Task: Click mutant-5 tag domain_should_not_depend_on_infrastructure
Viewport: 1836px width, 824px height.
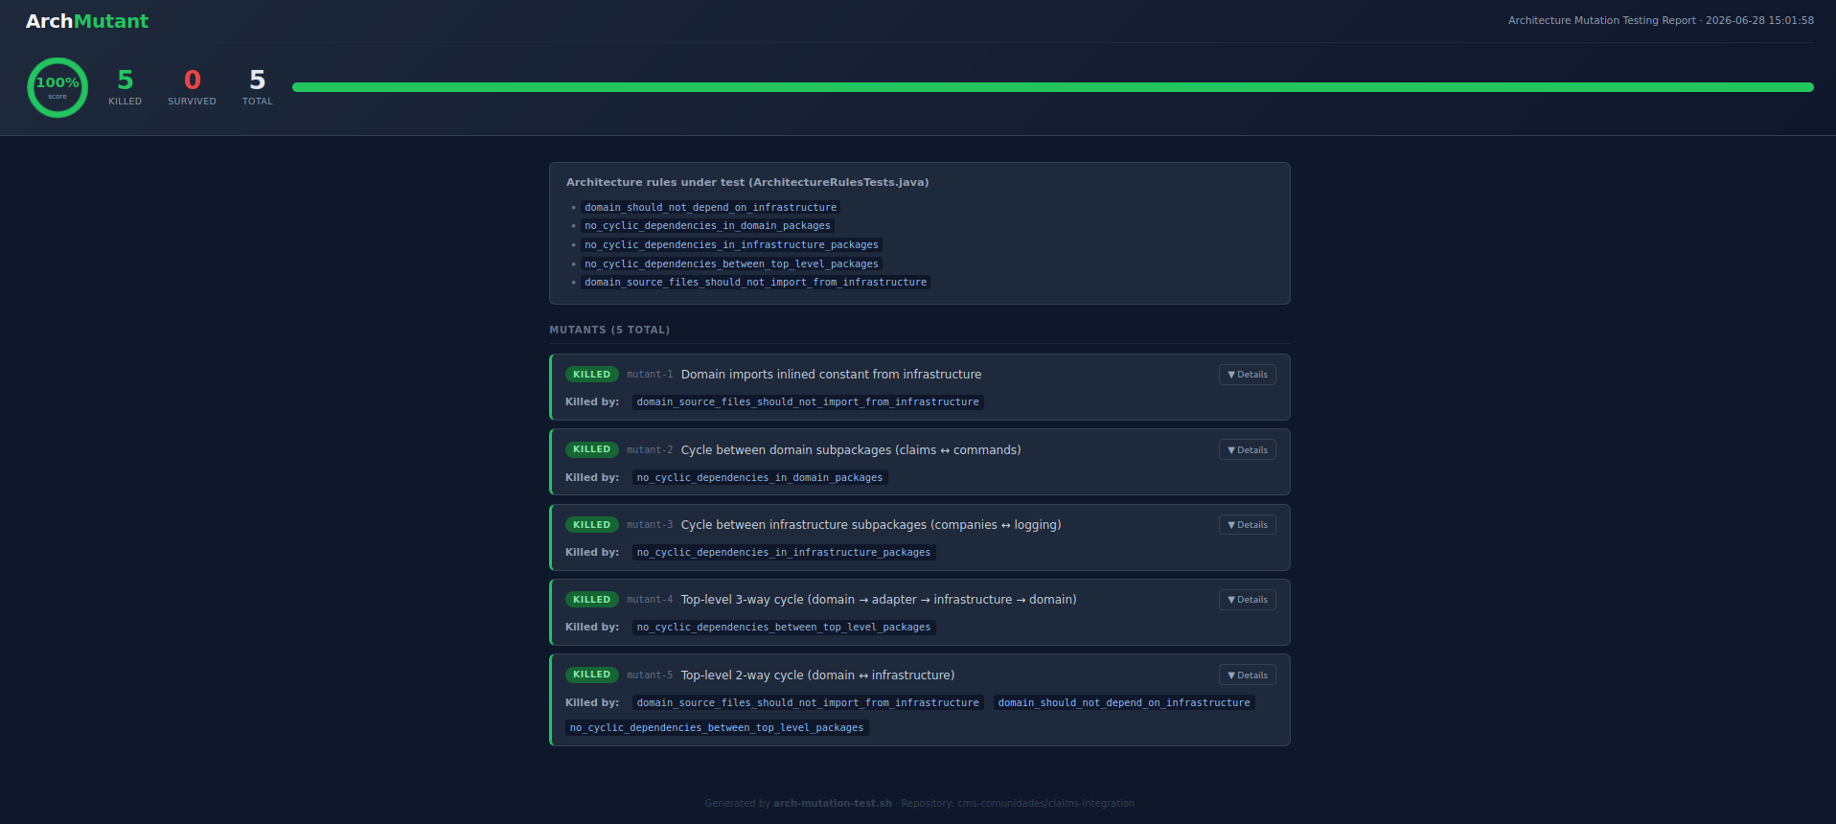Action: [x=1124, y=703]
